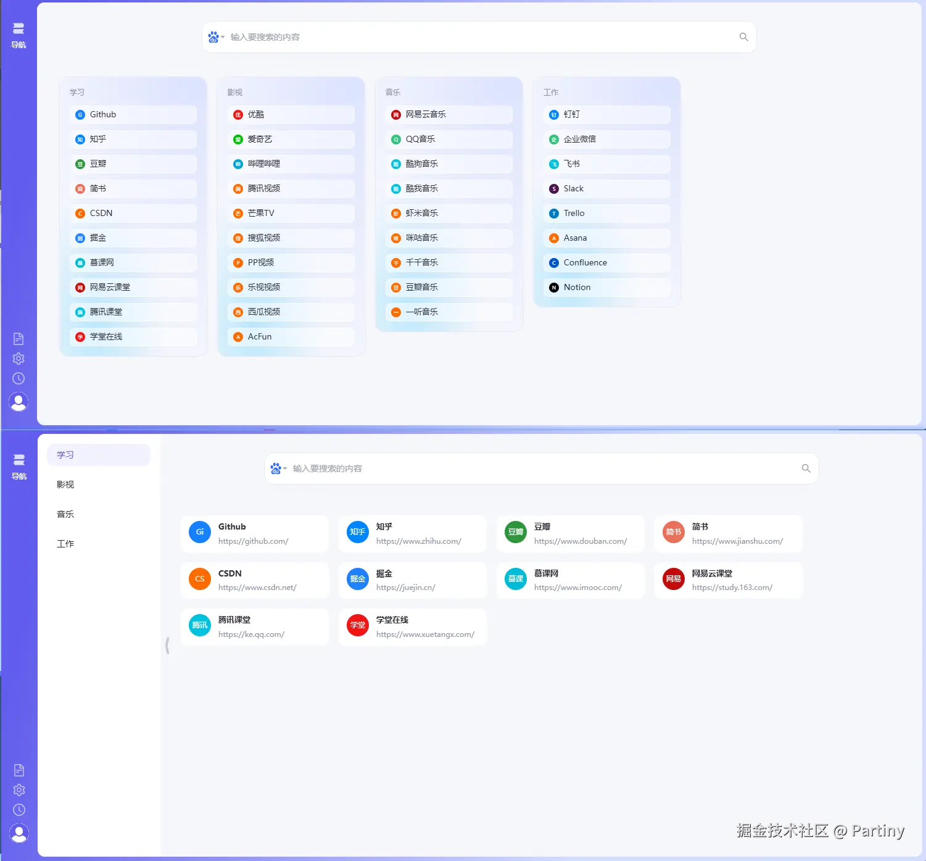
Task: Open the 豆瓣 card with douban.com URL
Action: (571, 533)
